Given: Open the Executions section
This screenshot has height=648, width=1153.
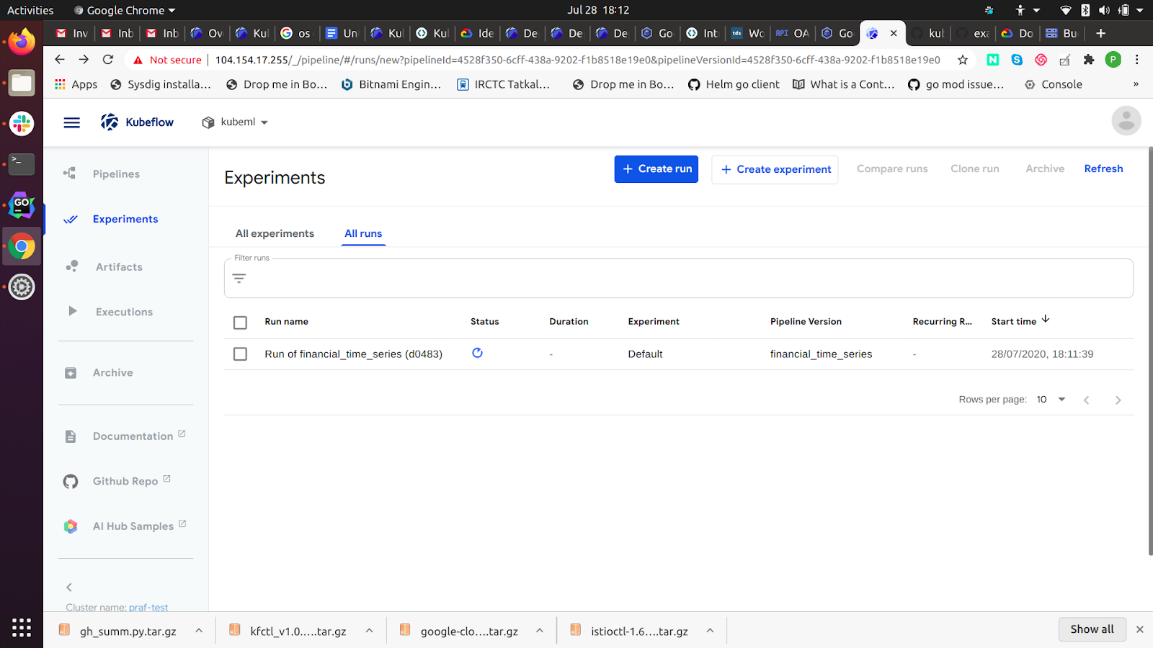Looking at the screenshot, I should click(x=123, y=311).
